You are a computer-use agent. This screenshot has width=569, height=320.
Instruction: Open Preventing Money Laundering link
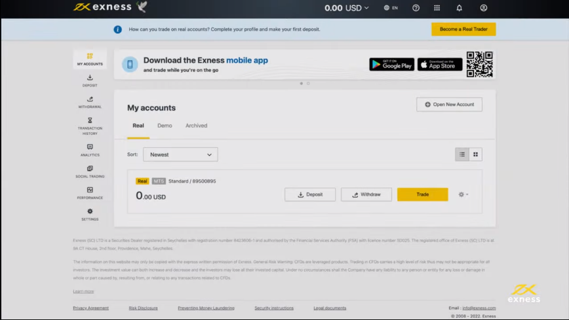pos(206,308)
